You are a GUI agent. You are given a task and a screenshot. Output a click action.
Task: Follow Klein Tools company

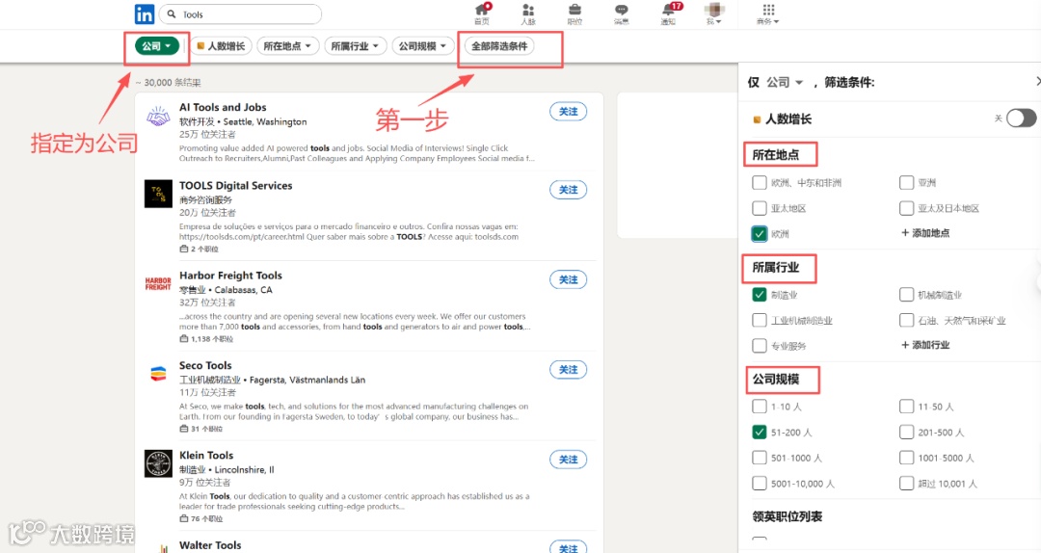pyautogui.click(x=569, y=460)
